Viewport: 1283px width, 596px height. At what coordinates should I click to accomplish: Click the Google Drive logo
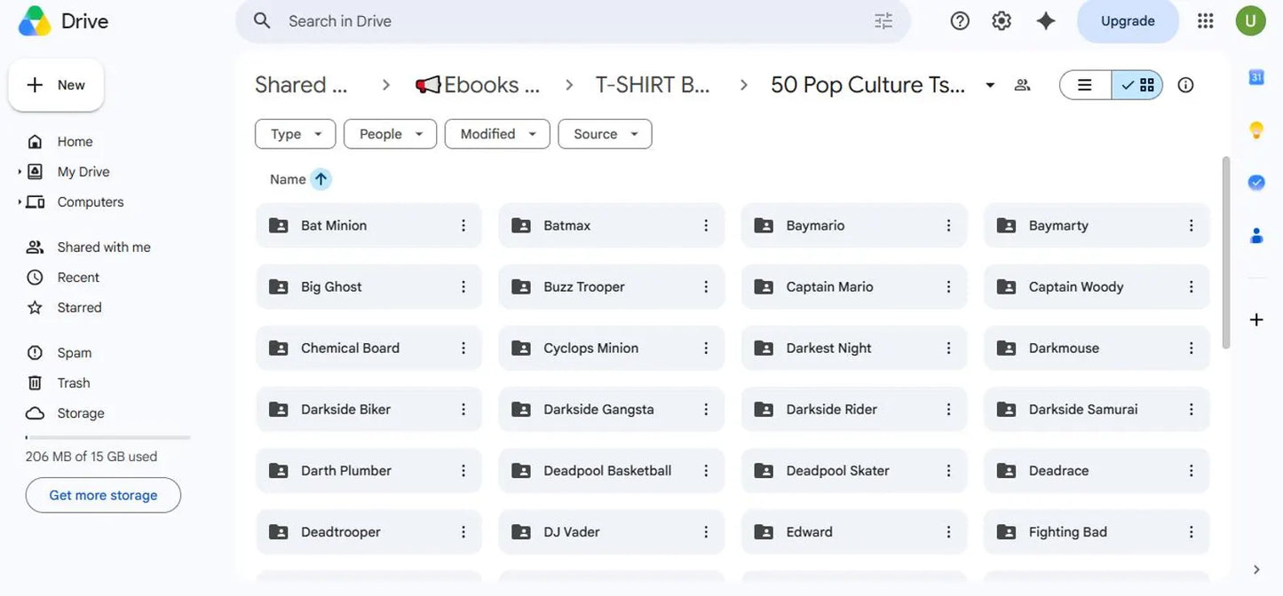click(35, 20)
